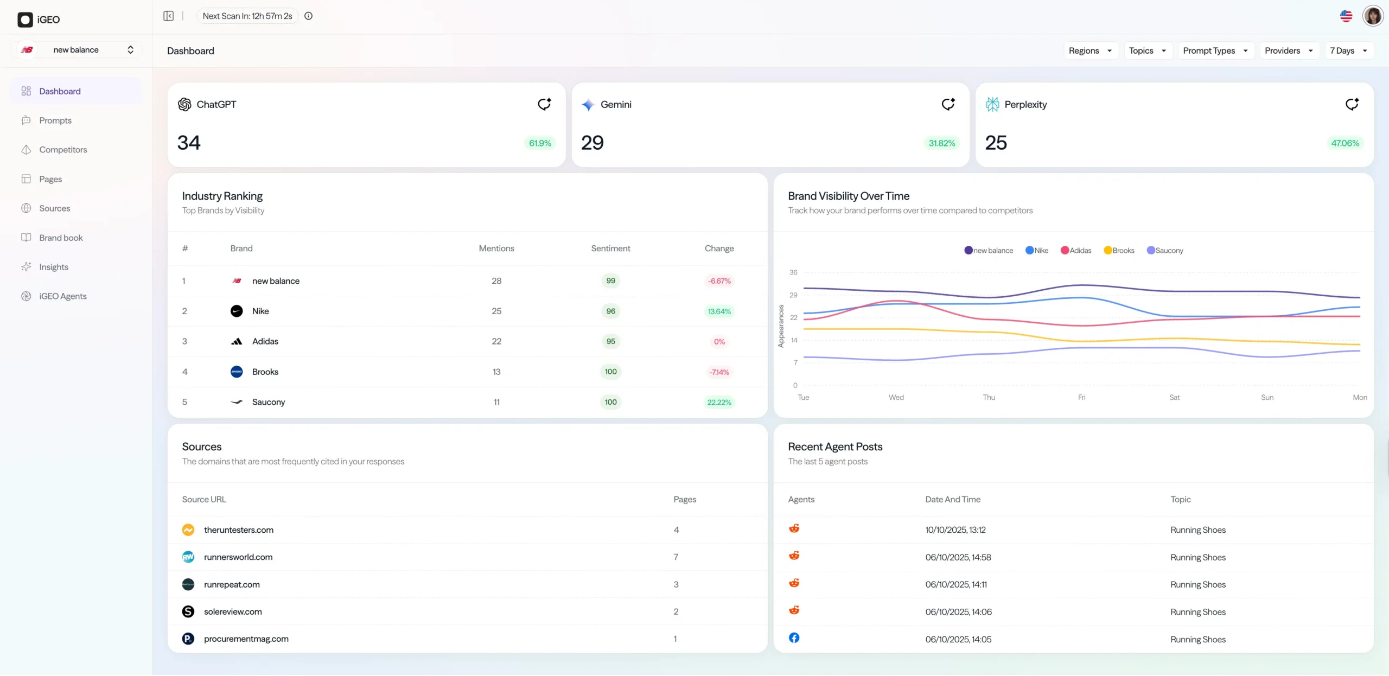
Task: Go to Competitors in sidebar
Action: pos(63,150)
